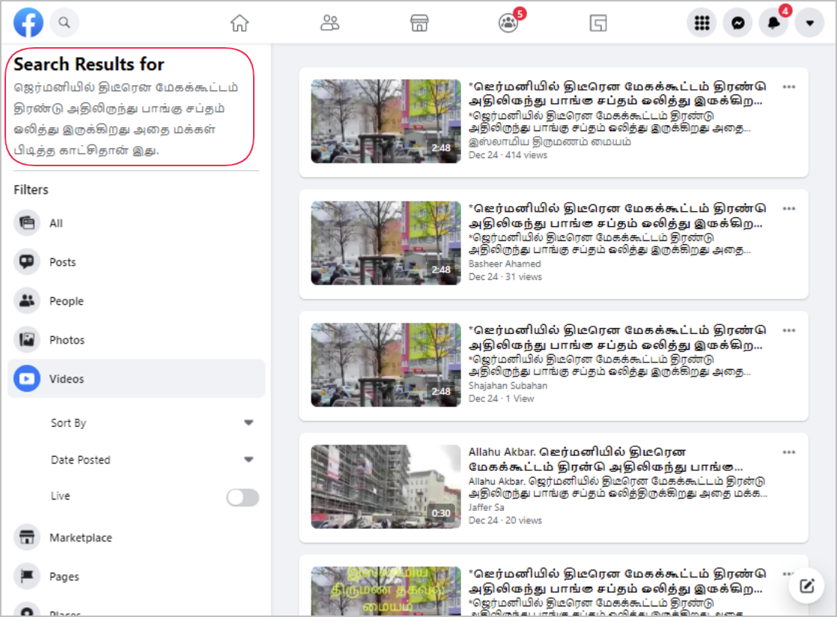Click the new message compose icon

pos(806,586)
